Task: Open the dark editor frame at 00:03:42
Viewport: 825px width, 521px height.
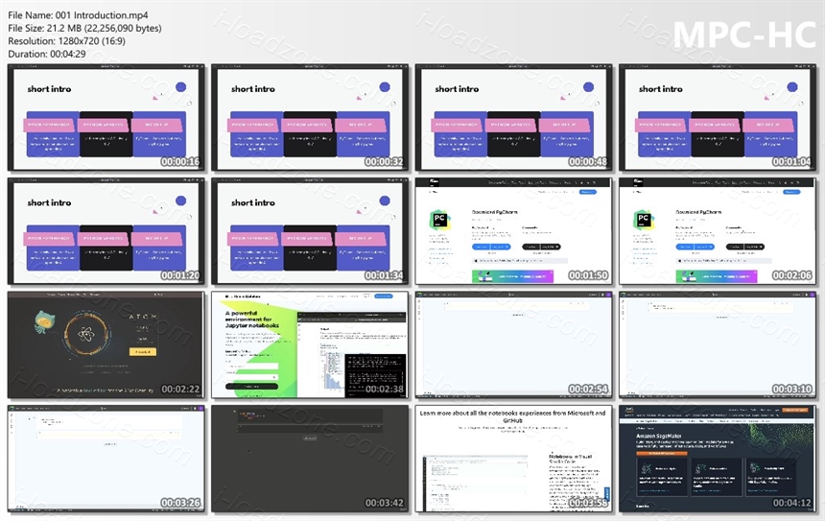Action: click(x=310, y=459)
